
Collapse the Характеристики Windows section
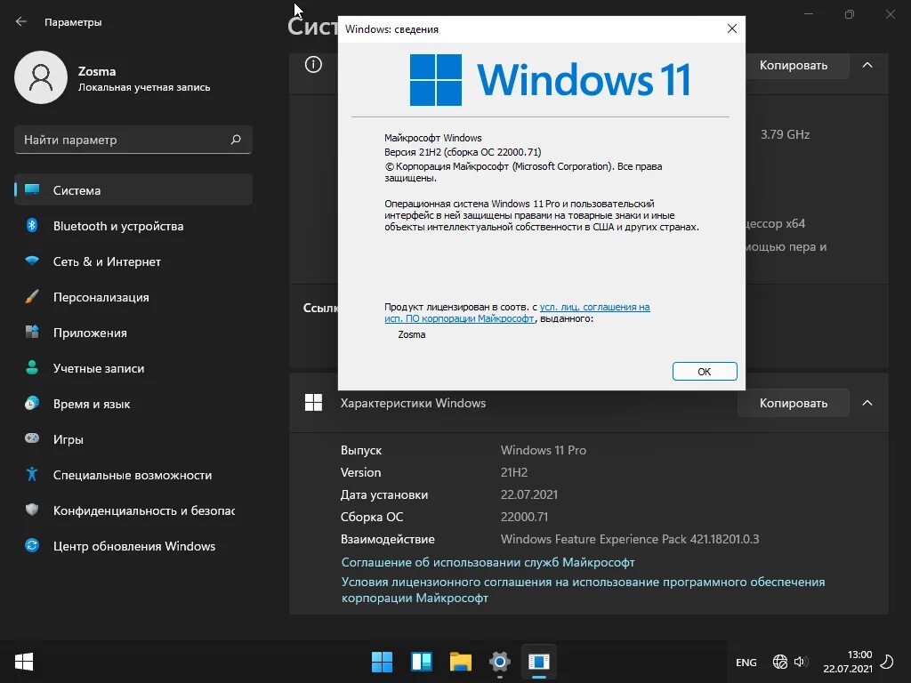point(867,403)
